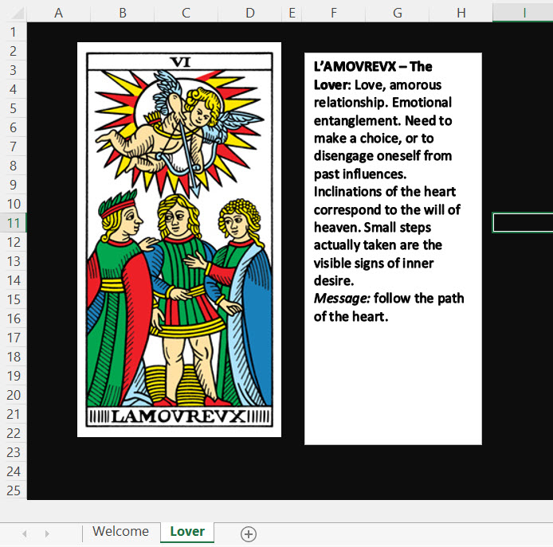Add a new sheet with plus icon
553x547 pixels.
[249, 534]
